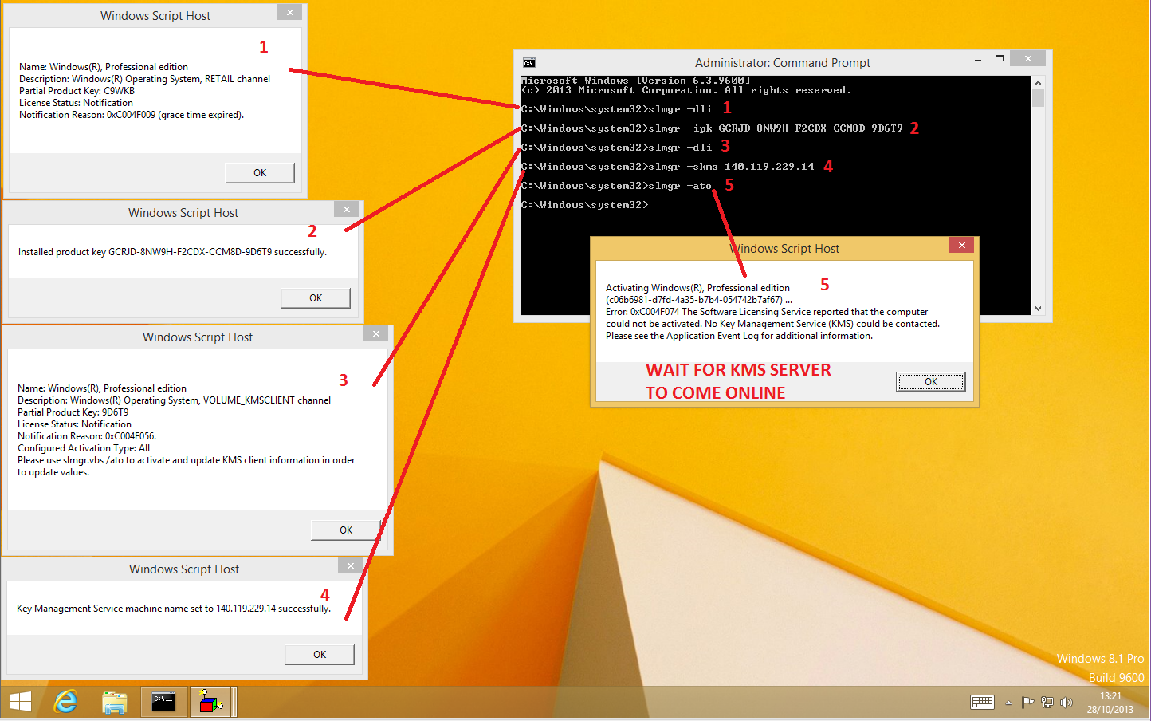The height and width of the screenshot is (721, 1151).
Task: Click OK in the Key Management Service dialog
Action: [320, 655]
